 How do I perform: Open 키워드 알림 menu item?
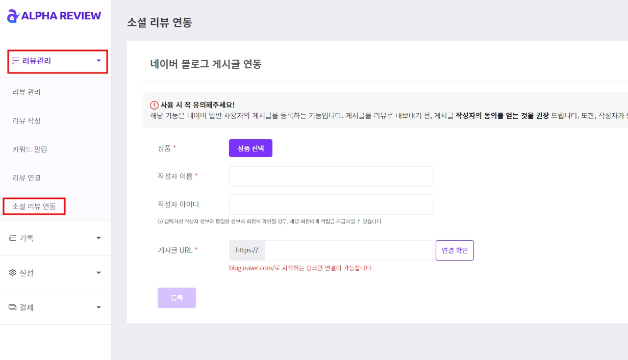pos(30,149)
